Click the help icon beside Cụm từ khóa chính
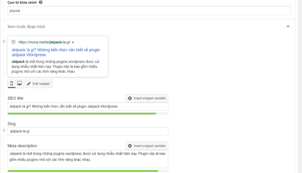302x173 pixels. pos(41,2)
